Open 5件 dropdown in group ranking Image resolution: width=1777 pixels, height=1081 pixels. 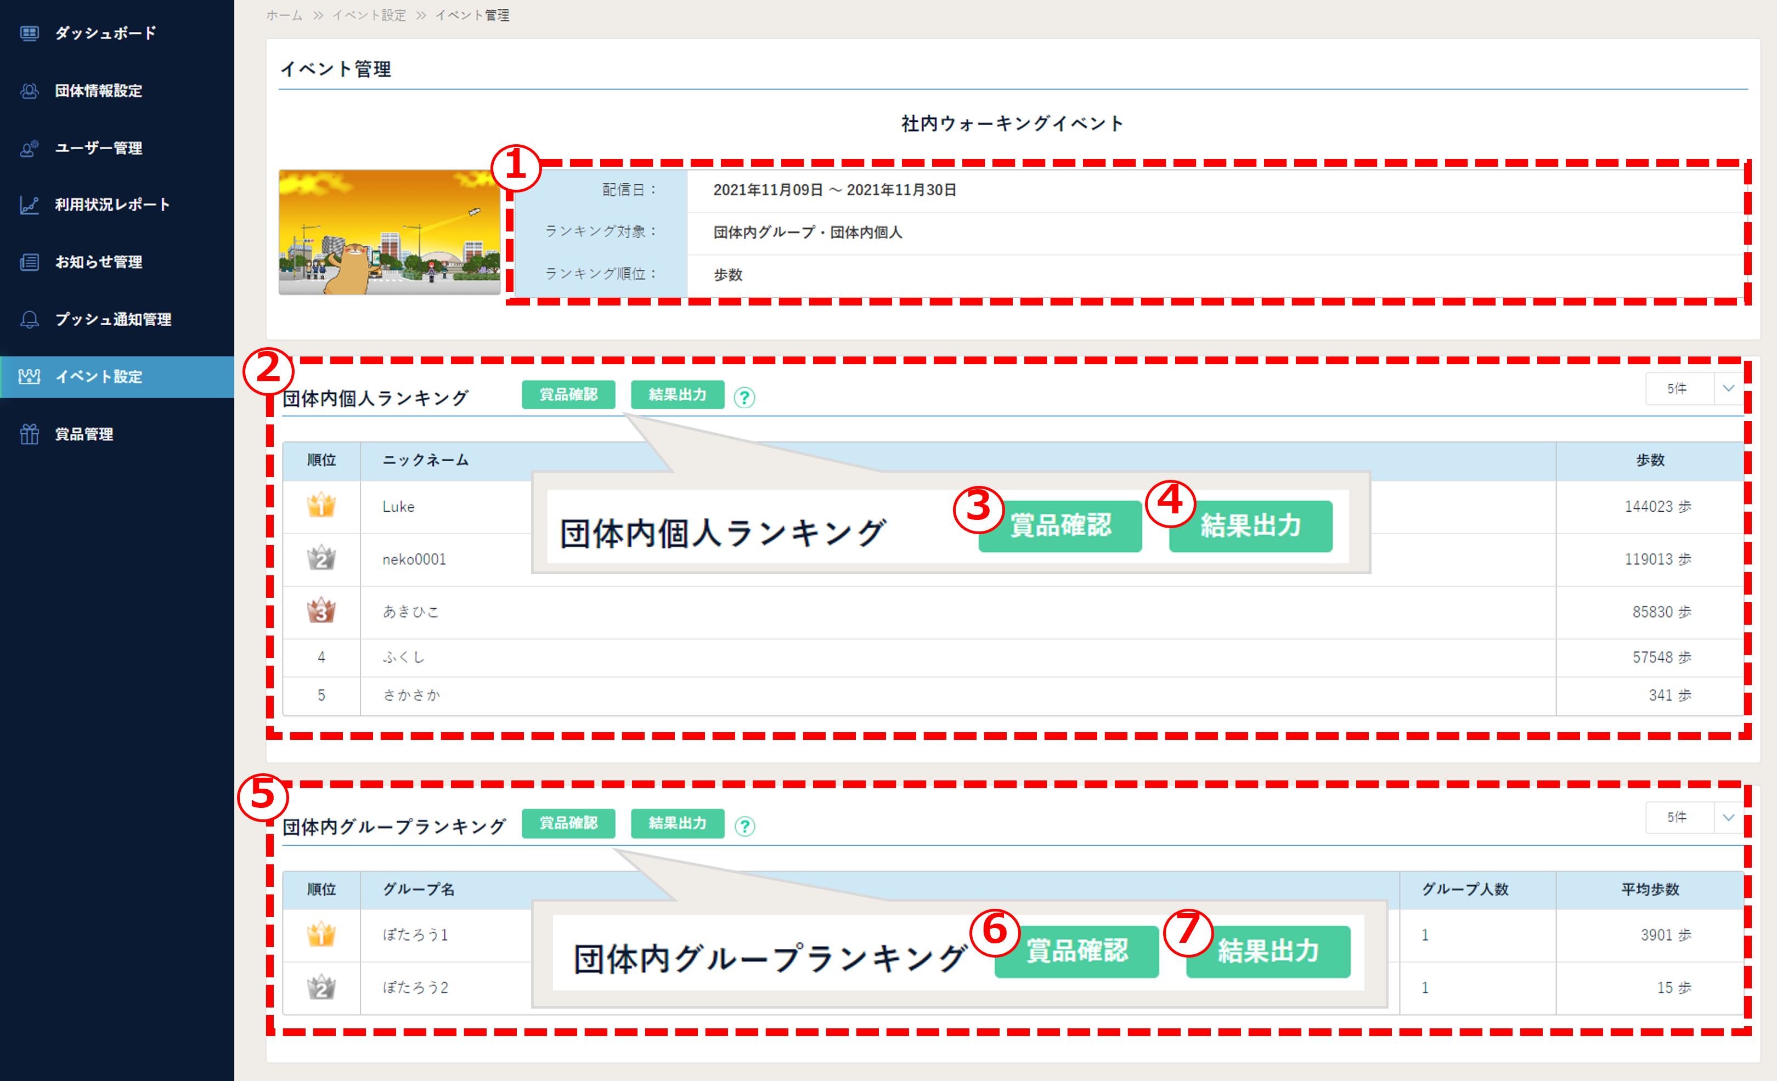(1678, 817)
